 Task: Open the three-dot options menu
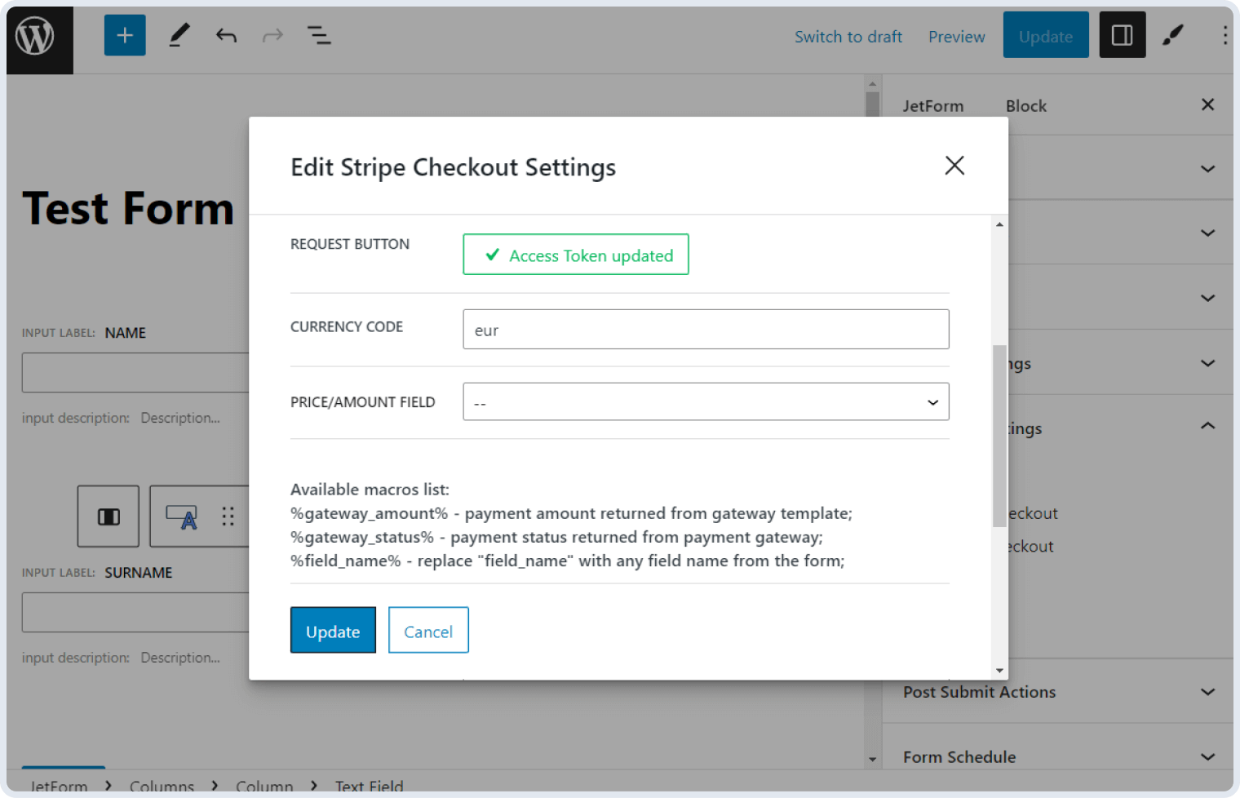pyautogui.click(x=1224, y=34)
